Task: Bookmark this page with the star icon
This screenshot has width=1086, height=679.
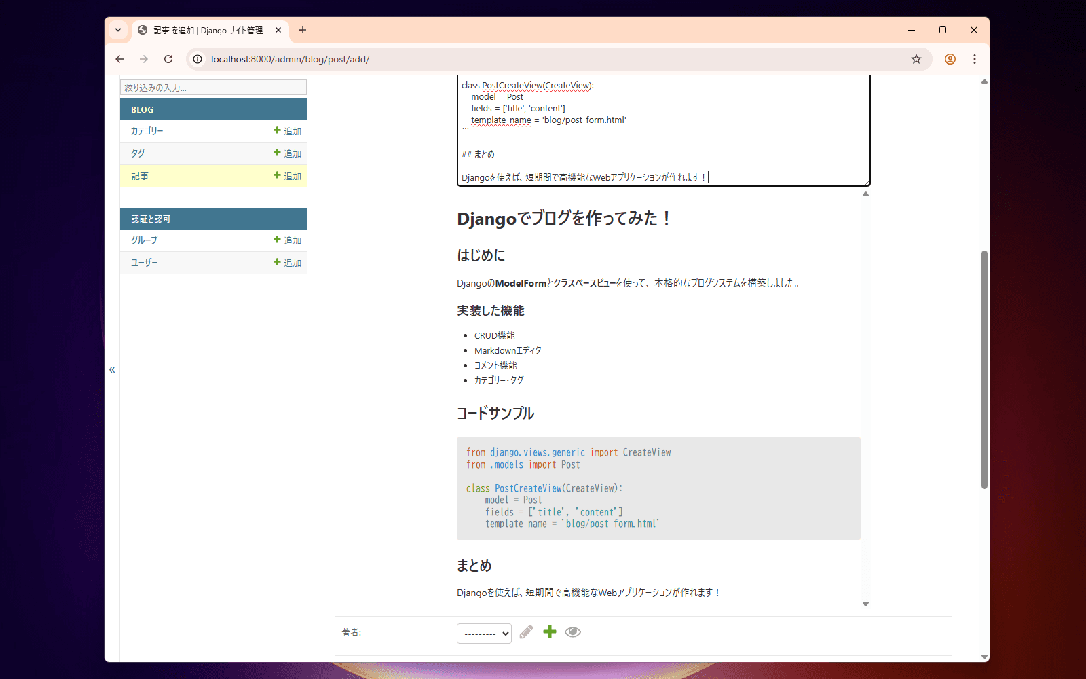Action: tap(916, 59)
